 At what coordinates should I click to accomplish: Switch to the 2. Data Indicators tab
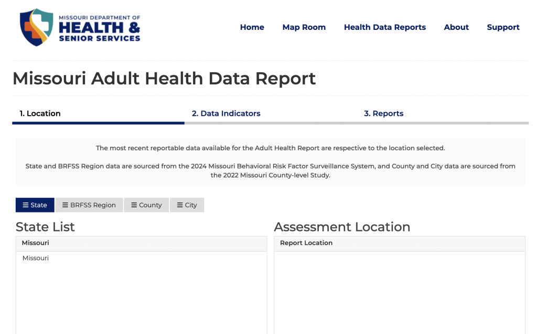(226, 114)
